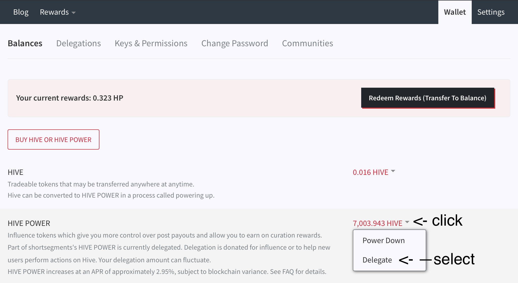Click the HIVE balance heading
The height and width of the screenshot is (283, 518).
point(15,172)
